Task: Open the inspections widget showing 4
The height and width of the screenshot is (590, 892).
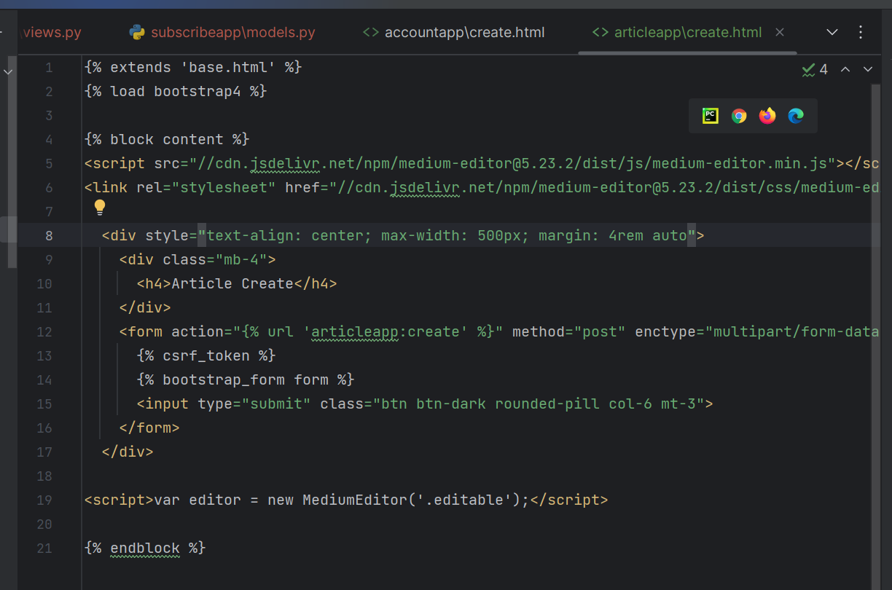Action: tap(815, 69)
